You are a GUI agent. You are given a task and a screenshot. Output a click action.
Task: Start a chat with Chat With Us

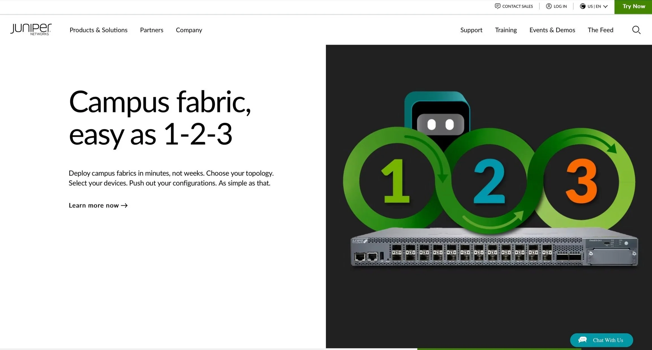(601, 340)
